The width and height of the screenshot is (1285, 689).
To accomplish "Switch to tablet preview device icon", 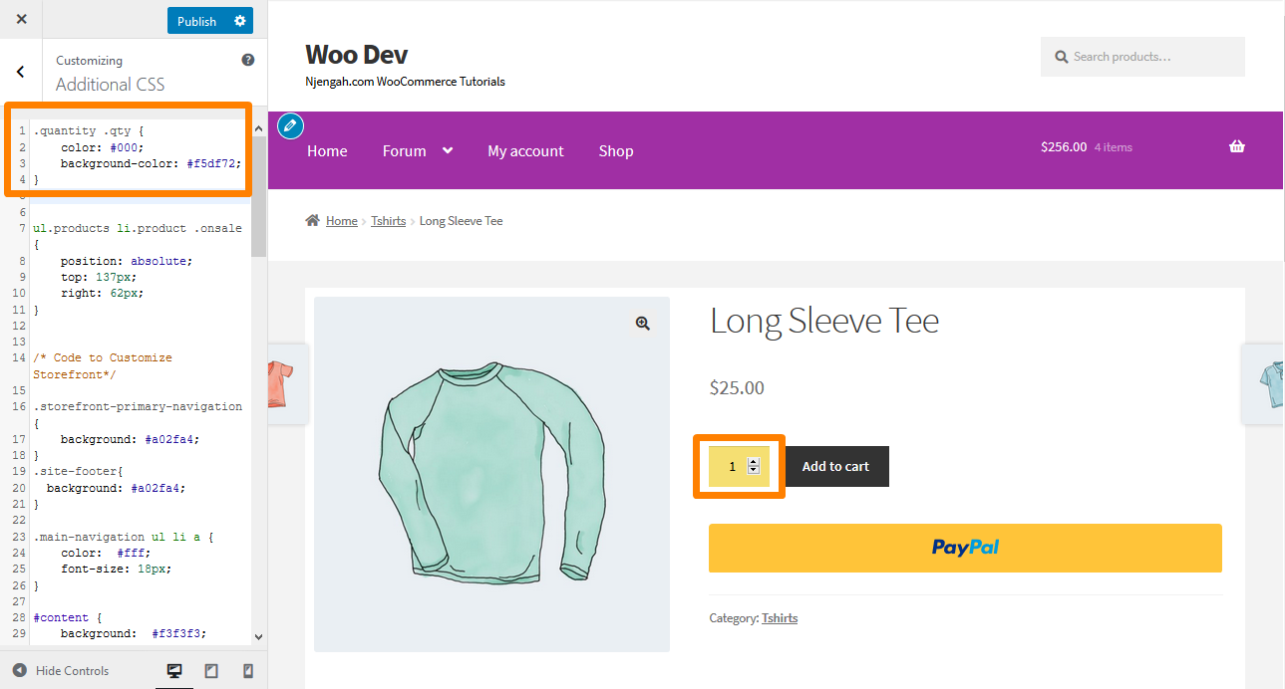I will click(x=211, y=671).
